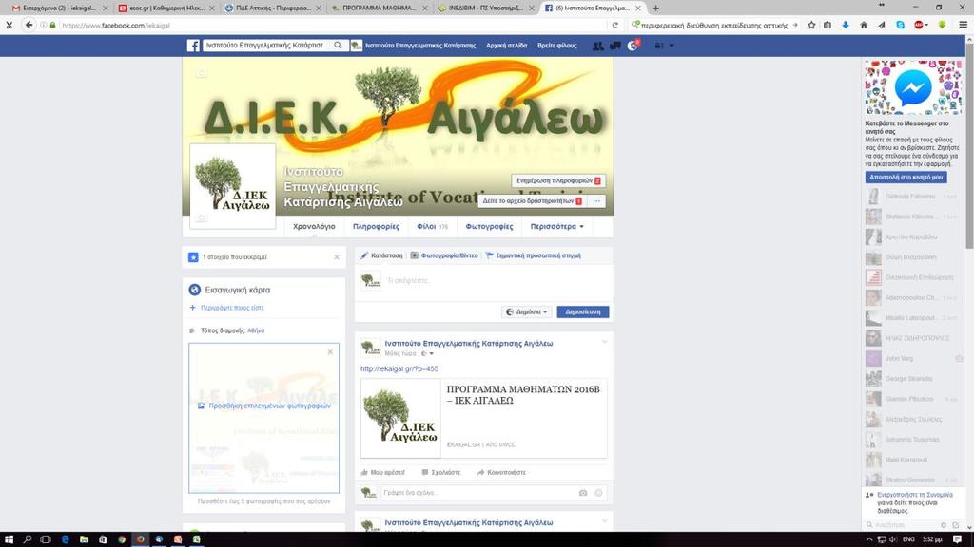Screen dimensions: 974x547
Task: Click Μου αρέσει on the first post
Action: pyautogui.click(x=382, y=473)
